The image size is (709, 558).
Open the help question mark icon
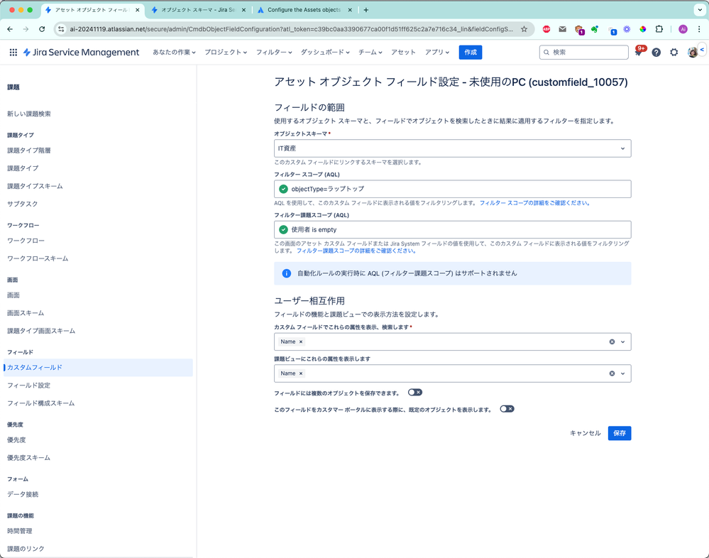(x=656, y=52)
